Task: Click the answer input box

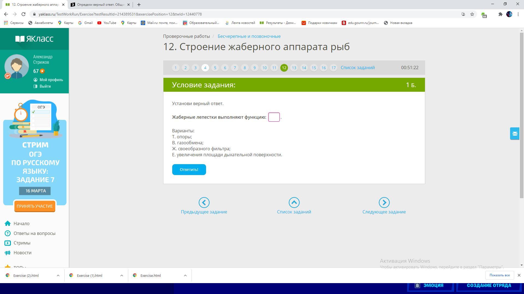Action: (274, 117)
